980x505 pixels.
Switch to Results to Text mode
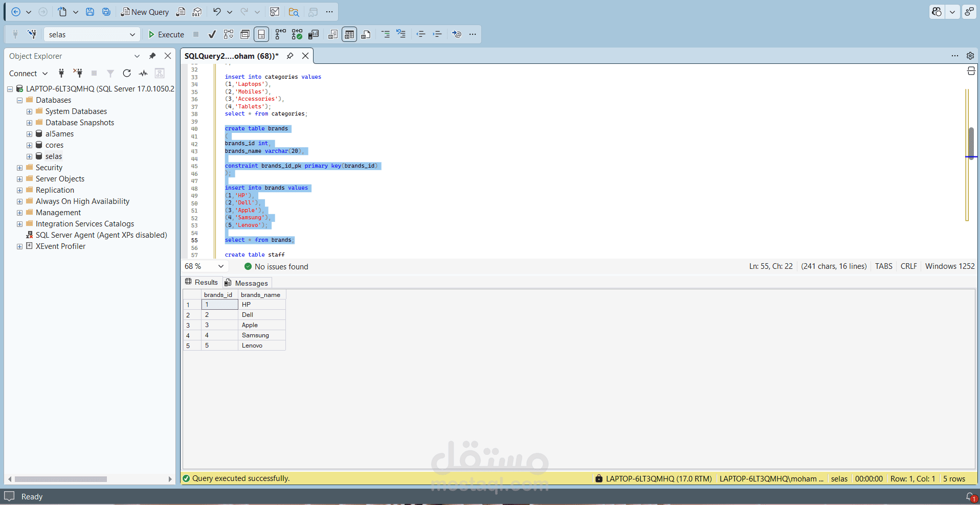click(x=333, y=34)
